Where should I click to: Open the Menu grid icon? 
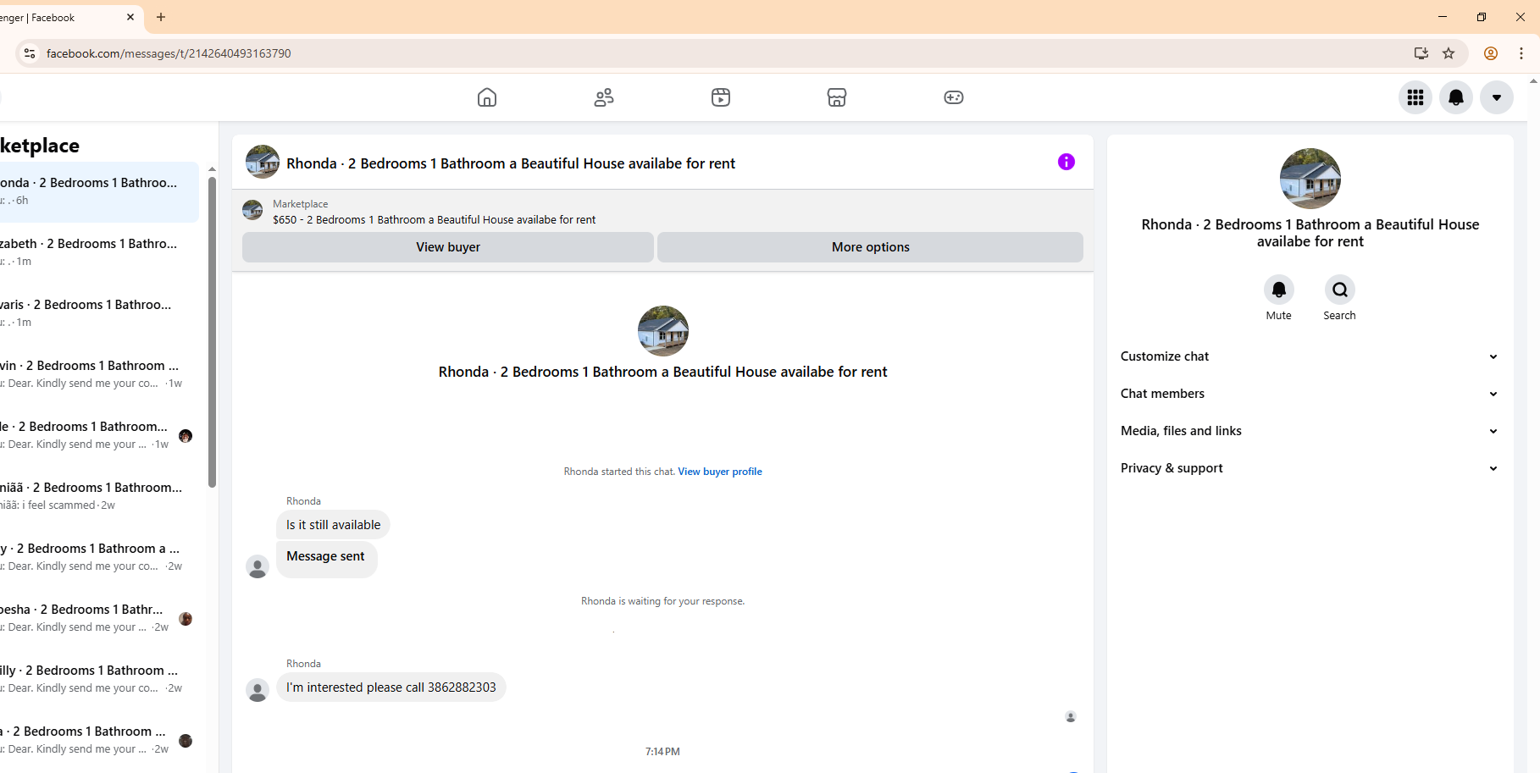1415,97
